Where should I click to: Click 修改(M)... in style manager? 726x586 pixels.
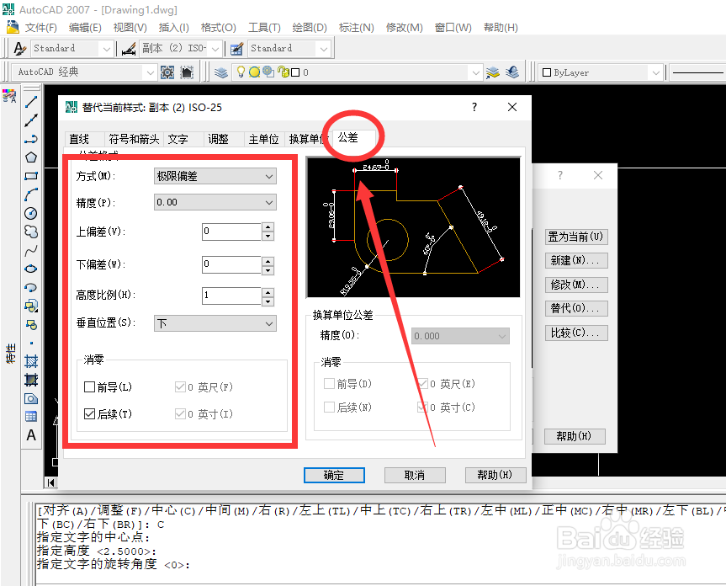576,285
